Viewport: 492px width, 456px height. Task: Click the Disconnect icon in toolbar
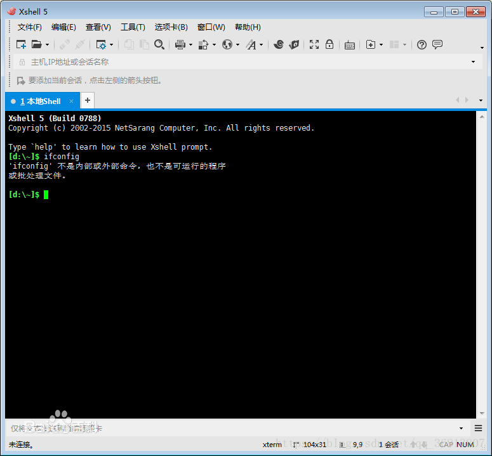(80, 44)
